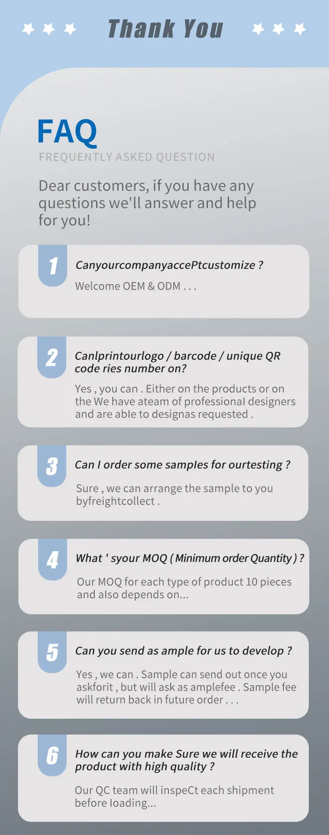Click the "Dear customers" intro paragraph

(x=147, y=203)
